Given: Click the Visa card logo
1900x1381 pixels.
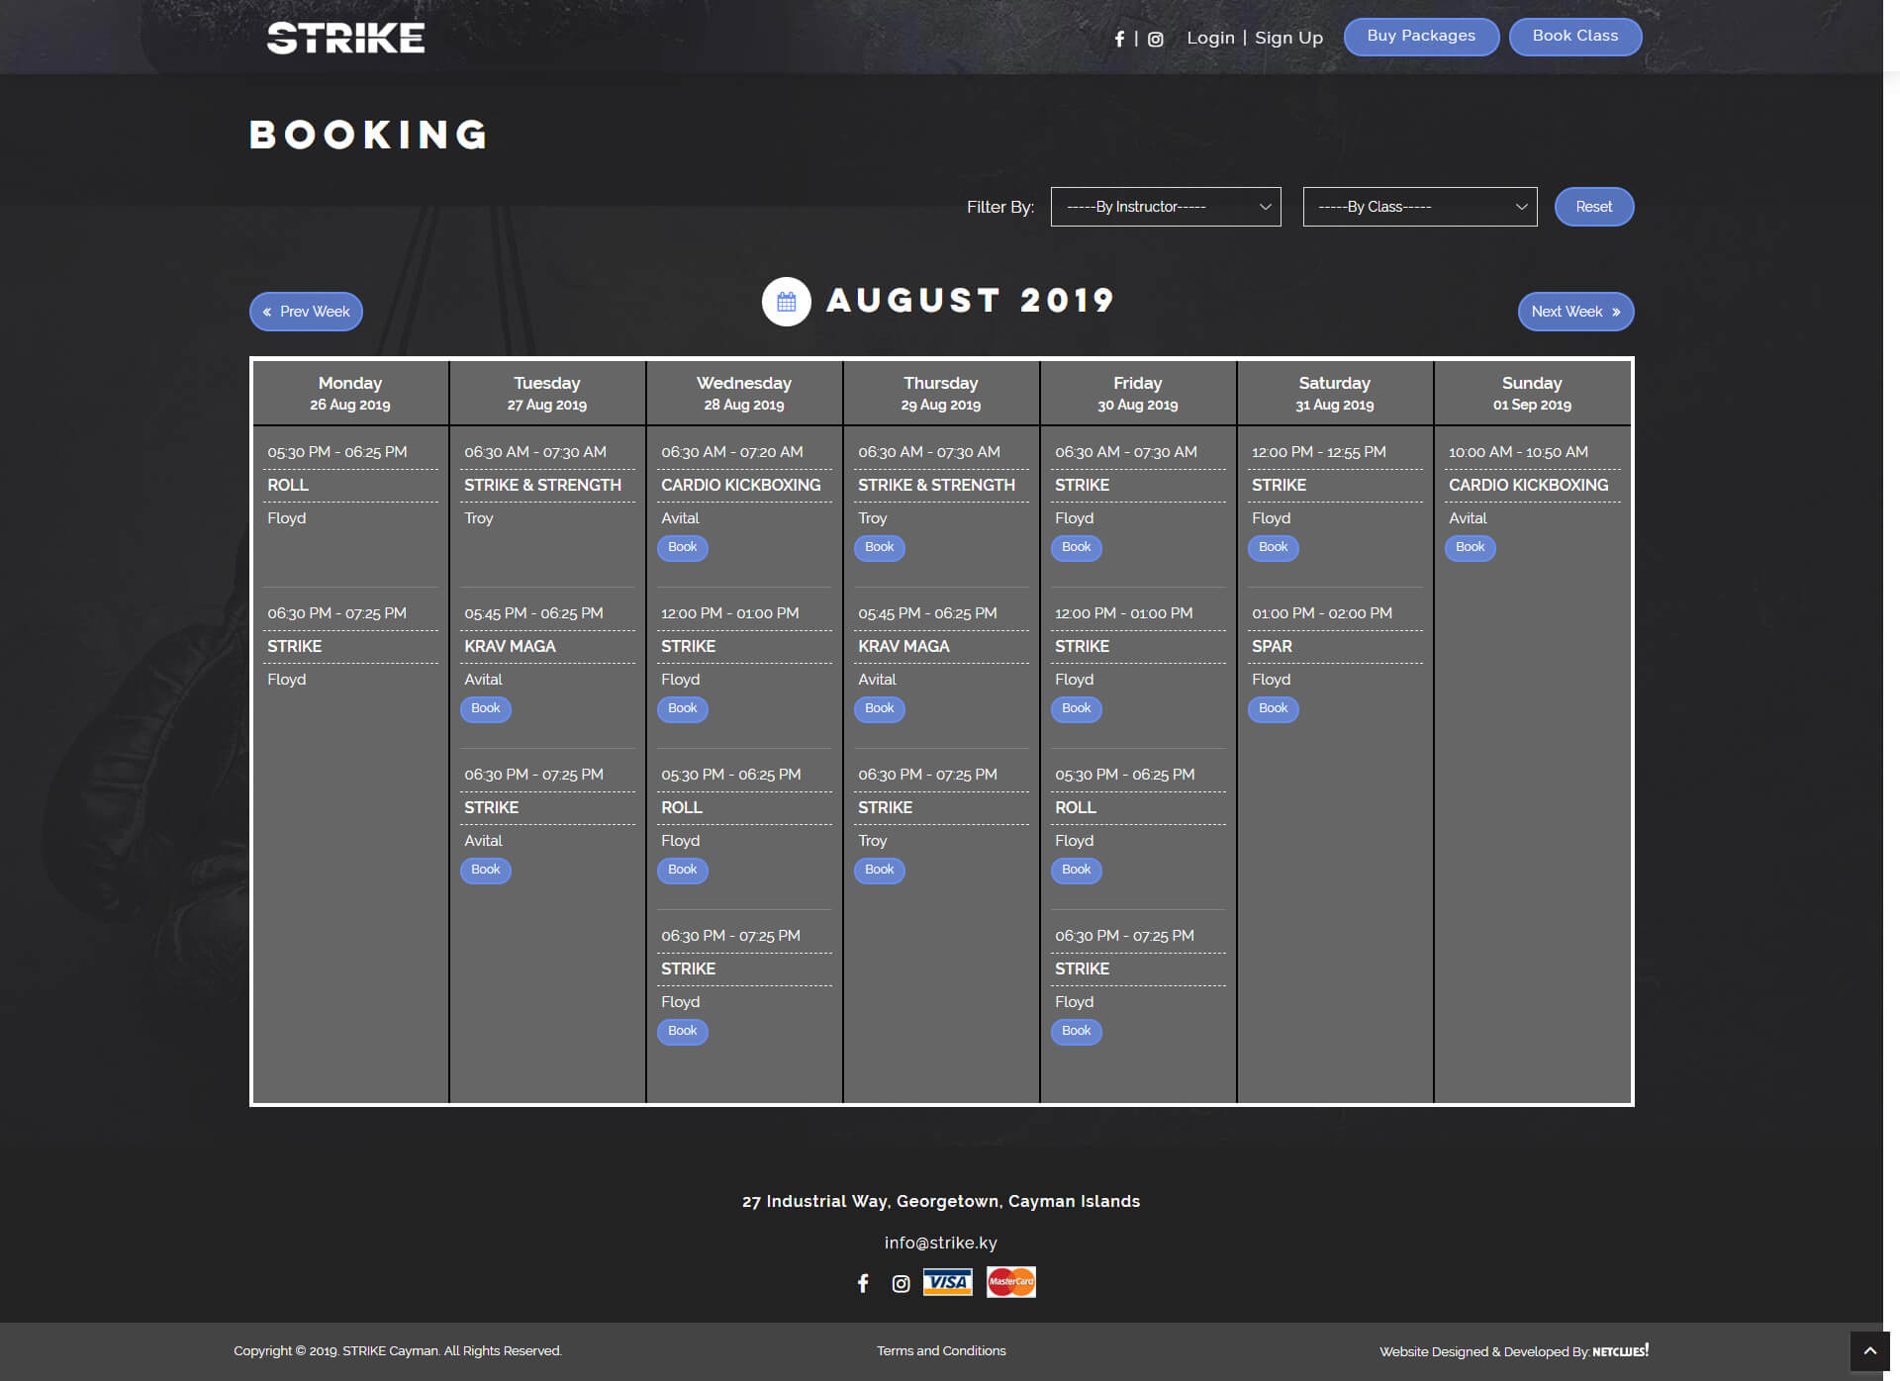Looking at the screenshot, I should tap(948, 1282).
